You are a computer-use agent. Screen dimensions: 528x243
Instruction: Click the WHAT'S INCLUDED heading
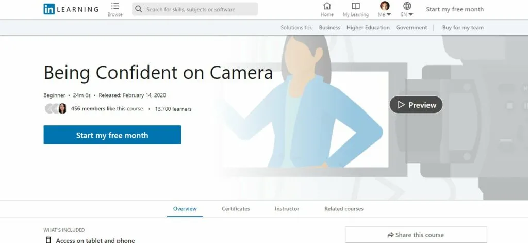[64, 230]
